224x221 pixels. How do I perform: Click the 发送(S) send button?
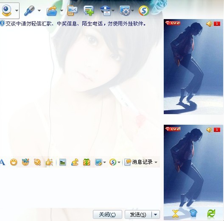click(138, 215)
